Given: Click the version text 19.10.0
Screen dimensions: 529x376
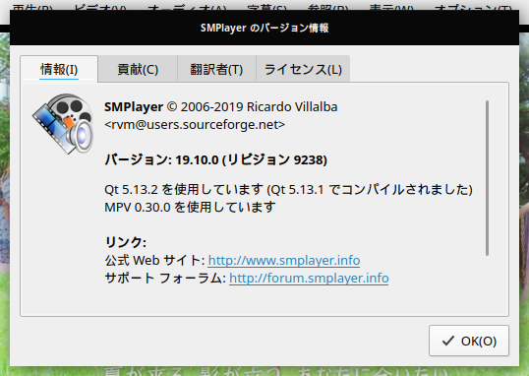Looking at the screenshot, I should tap(197, 159).
